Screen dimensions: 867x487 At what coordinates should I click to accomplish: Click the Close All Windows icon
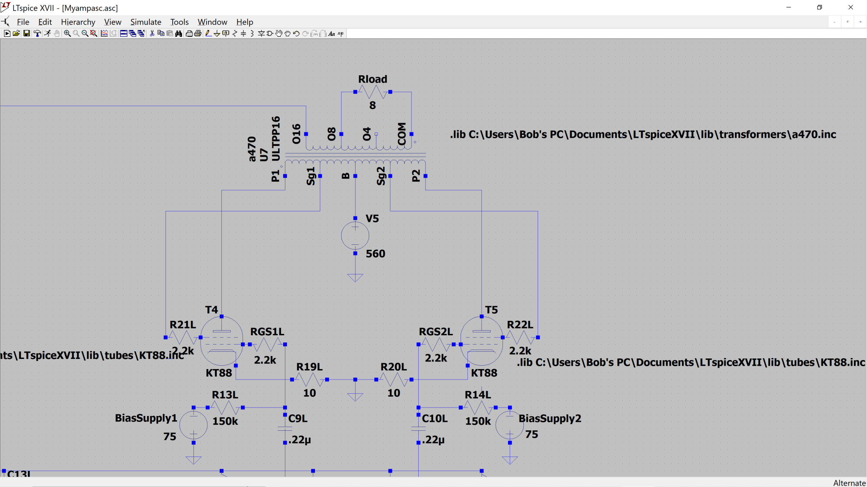[141, 33]
